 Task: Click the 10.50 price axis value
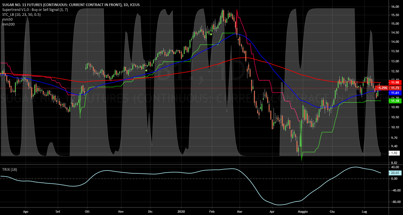coord(394,117)
